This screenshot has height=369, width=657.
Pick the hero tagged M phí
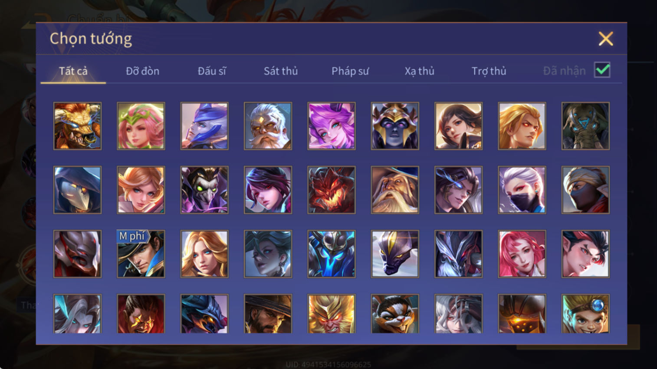[x=141, y=254]
